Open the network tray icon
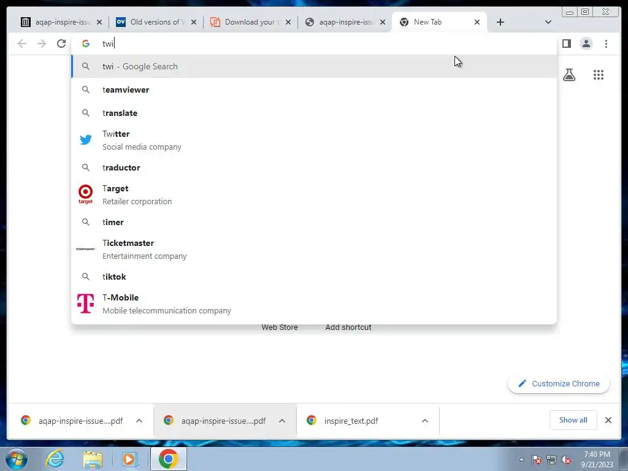The height and width of the screenshot is (471, 628). 551,460
